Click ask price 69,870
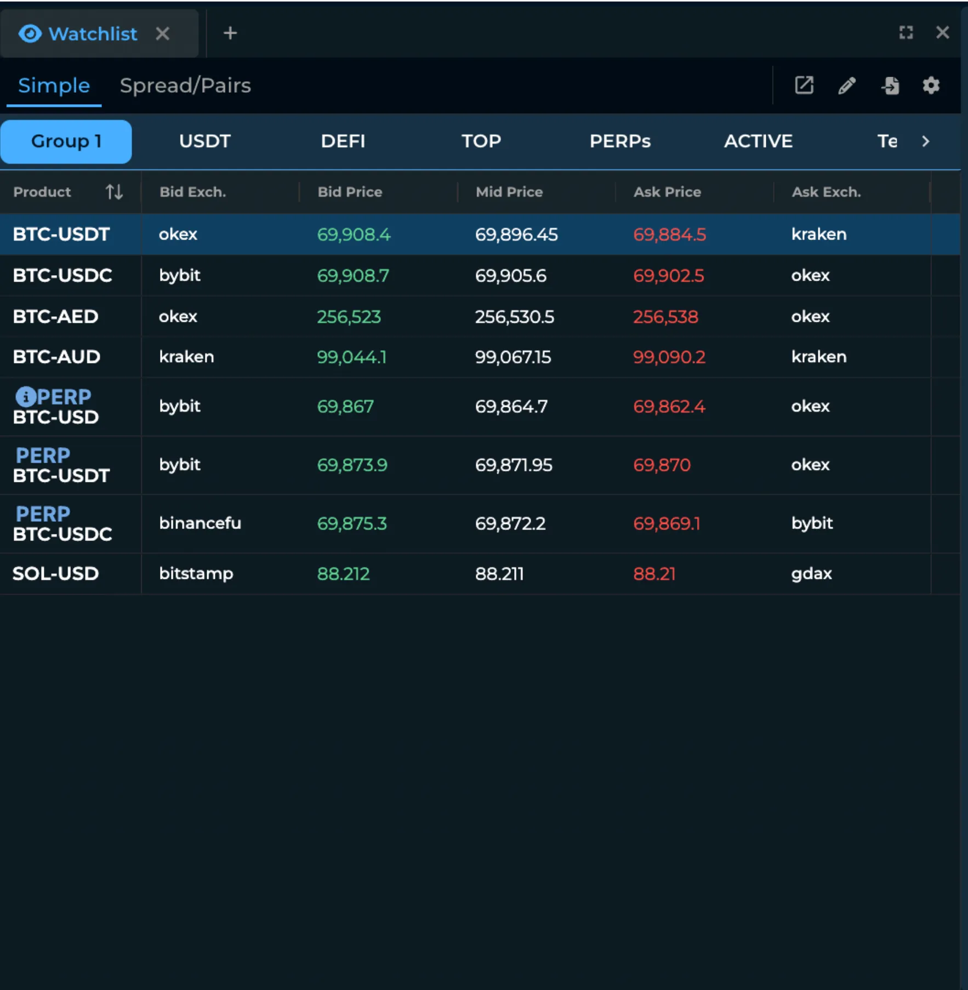Image resolution: width=968 pixels, height=990 pixels. pos(662,465)
